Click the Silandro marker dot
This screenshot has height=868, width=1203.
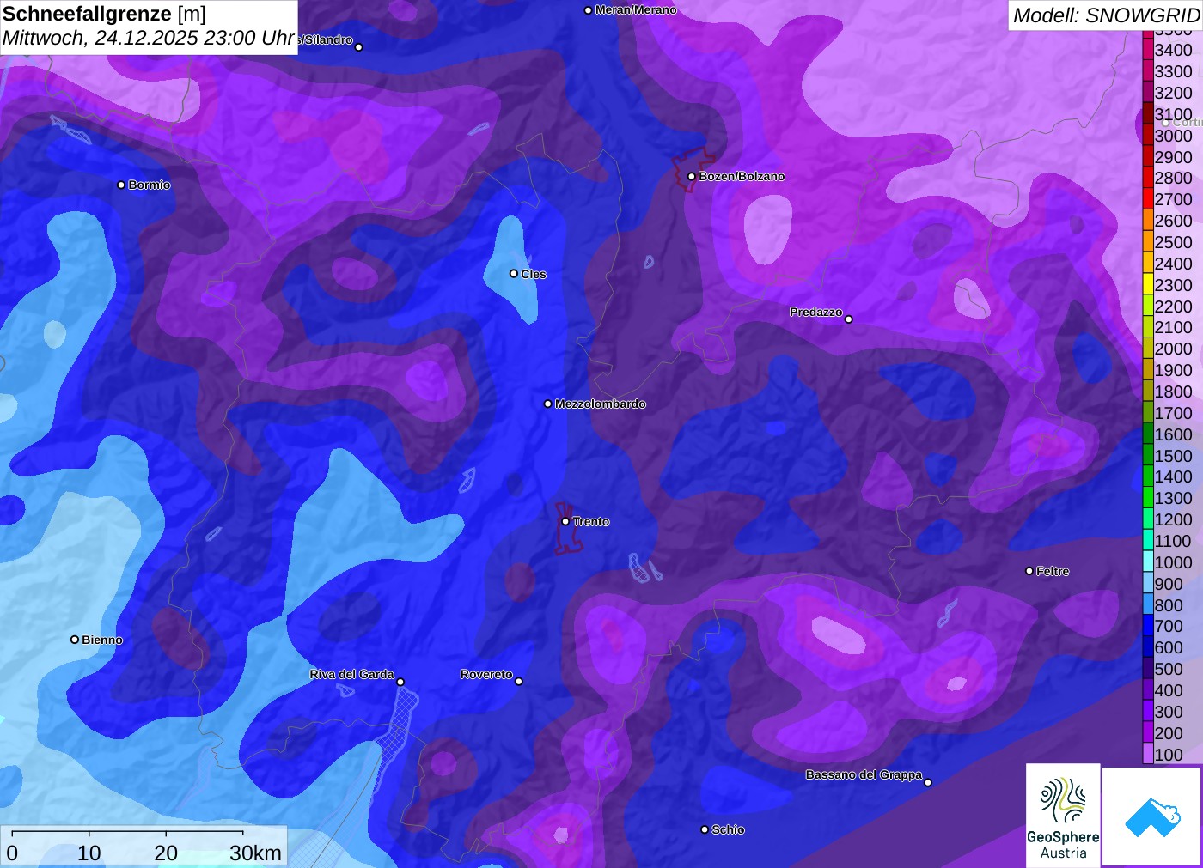[x=359, y=47]
